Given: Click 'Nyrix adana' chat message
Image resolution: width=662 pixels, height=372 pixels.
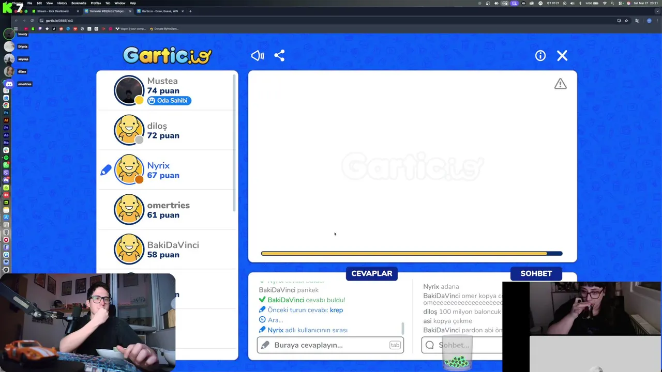Looking at the screenshot, I should [441, 287].
